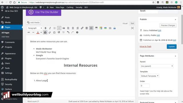The image size is (183, 103).
Task: Switch to the Text editor tab
Action: [132, 23]
